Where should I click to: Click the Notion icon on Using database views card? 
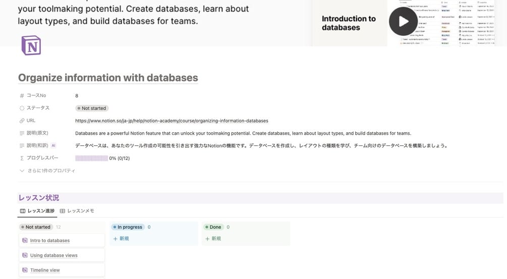point(25,255)
